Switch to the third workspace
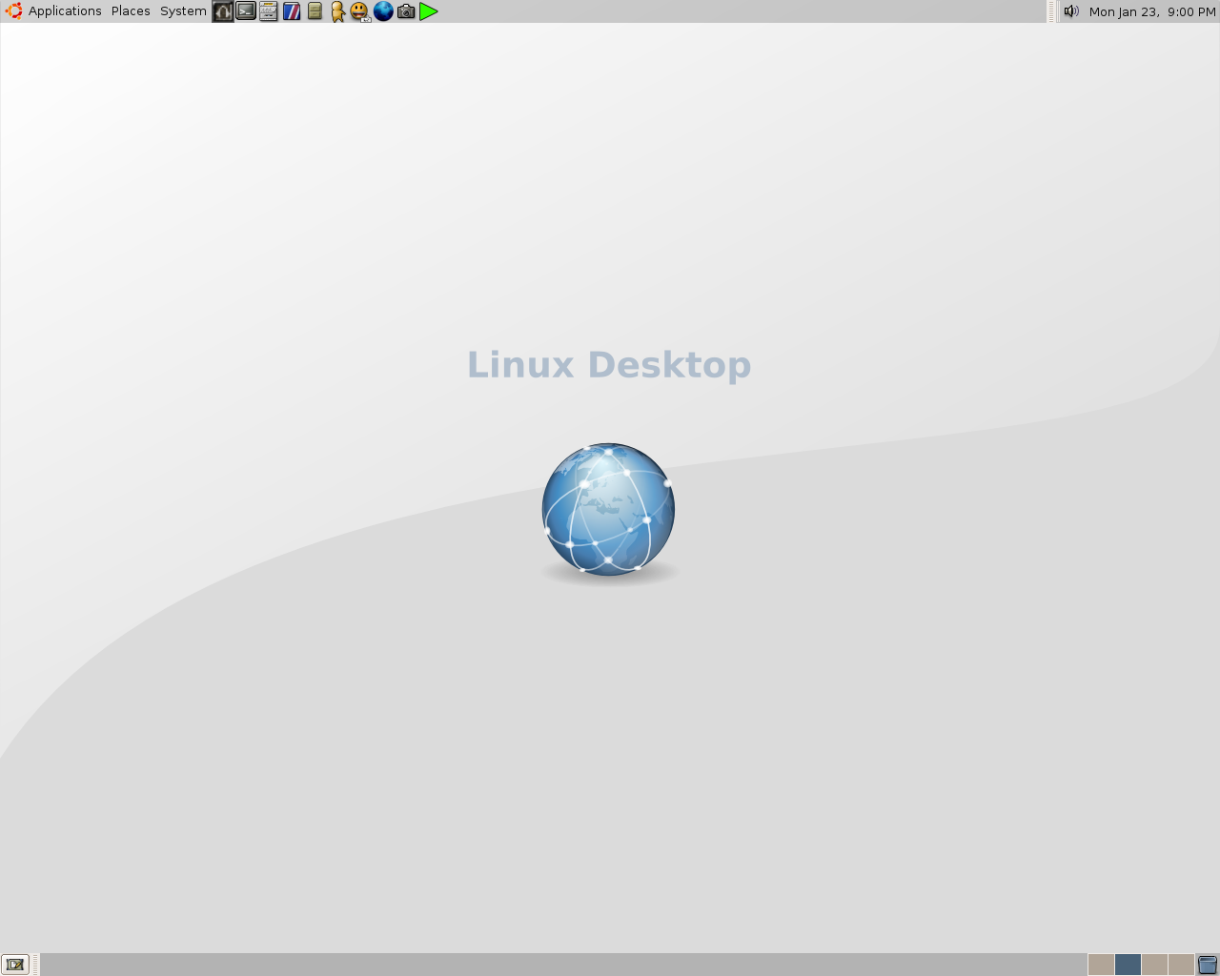1220x976 pixels. 1154,965
